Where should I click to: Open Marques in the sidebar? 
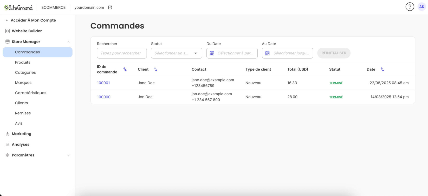pos(23,83)
